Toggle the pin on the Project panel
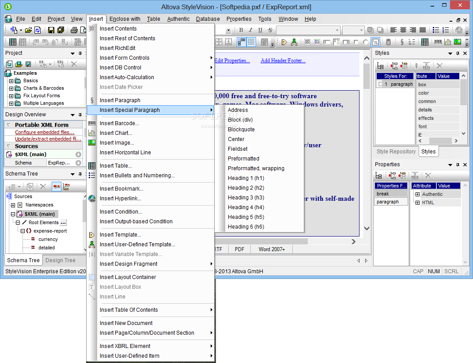 tap(80, 53)
